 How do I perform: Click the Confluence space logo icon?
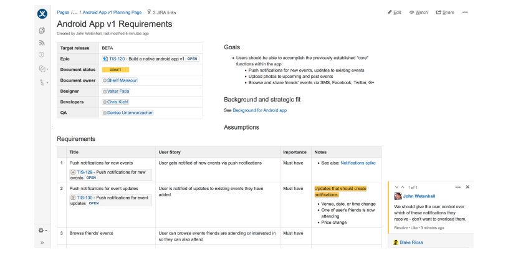pyautogui.click(x=42, y=12)
